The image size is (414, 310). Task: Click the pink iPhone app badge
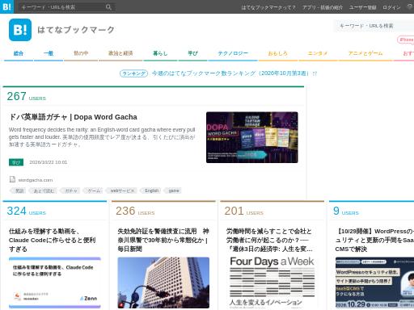pos(406,40)
